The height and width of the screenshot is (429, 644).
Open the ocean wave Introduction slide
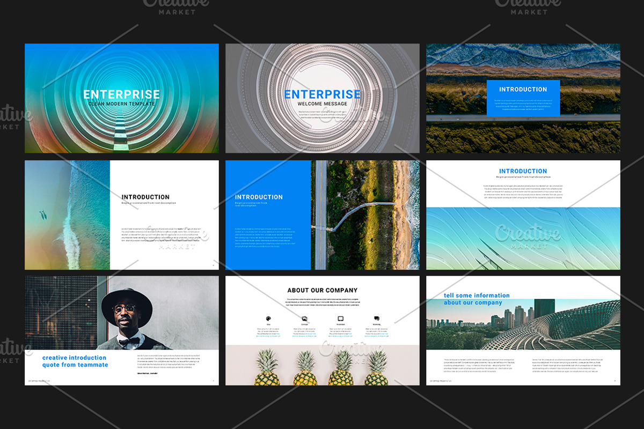[122, 215]
